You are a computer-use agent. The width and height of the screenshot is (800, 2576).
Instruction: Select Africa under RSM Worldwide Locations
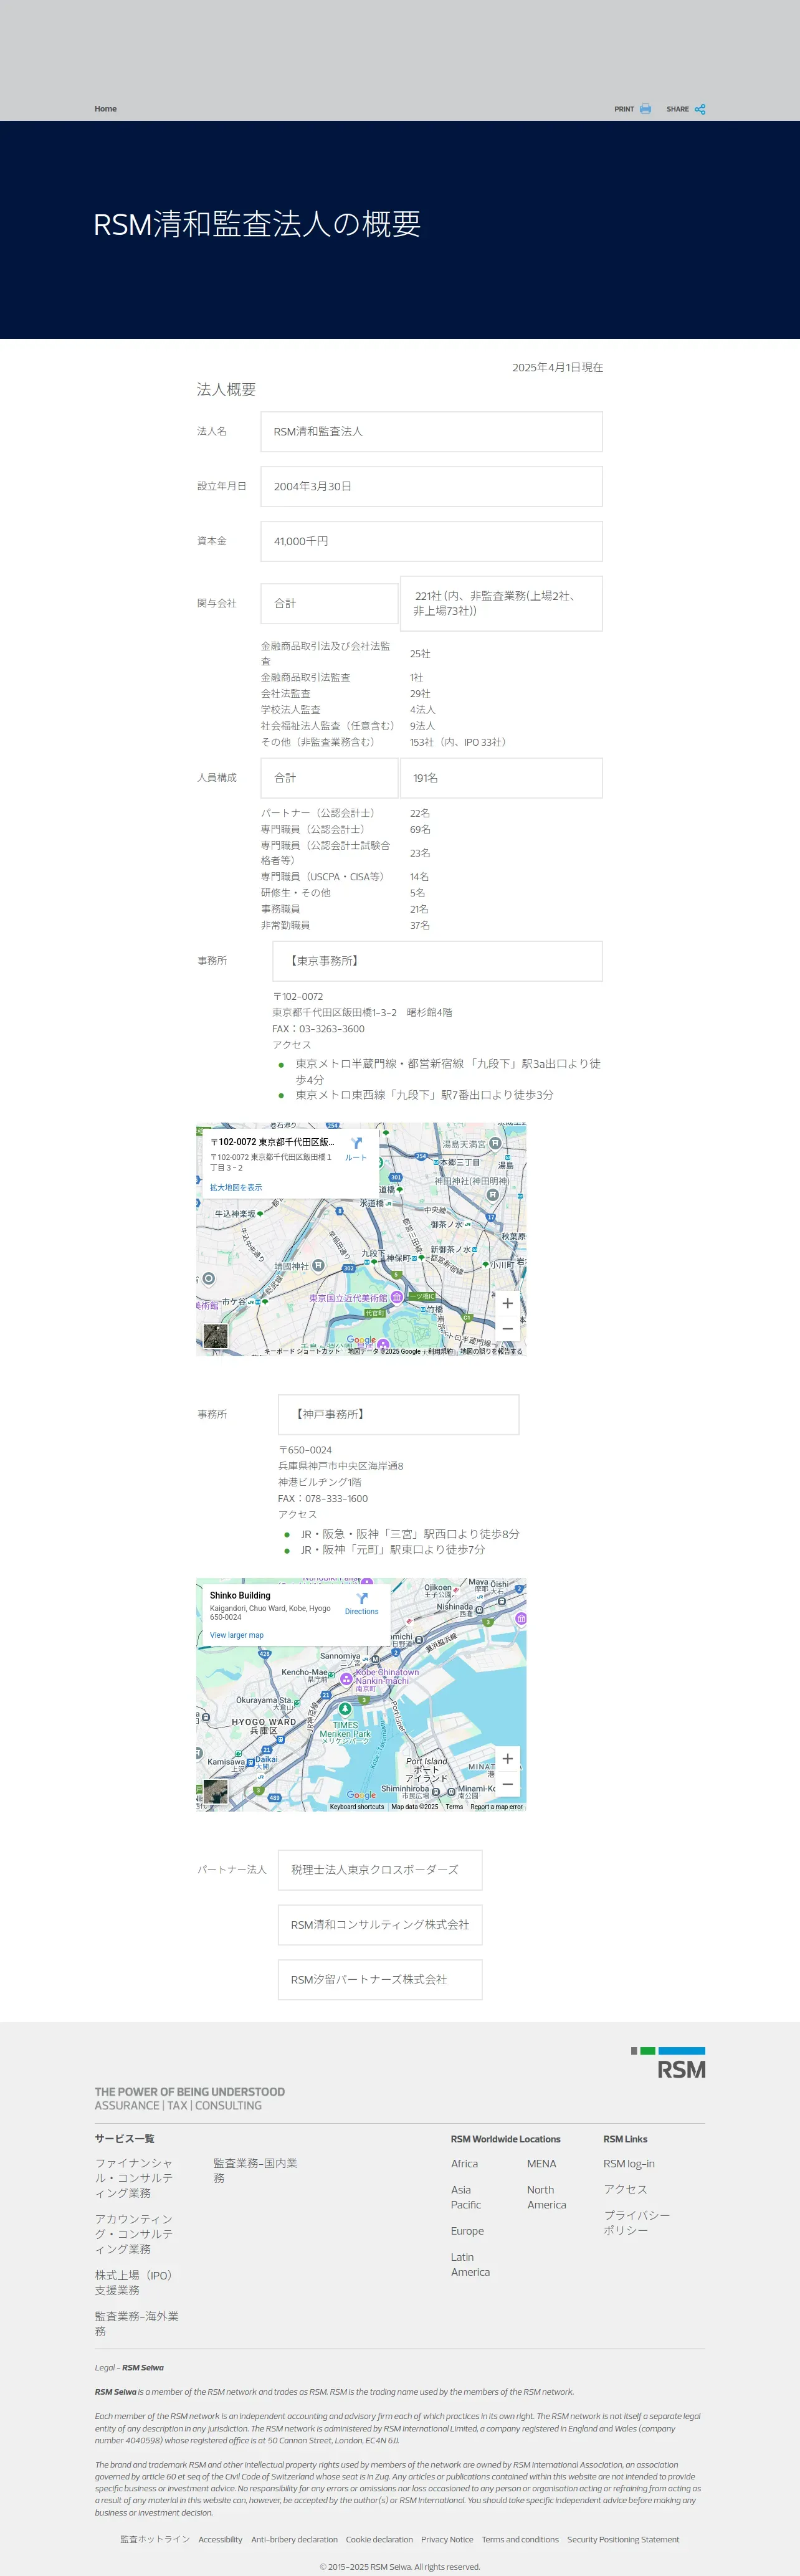tap(464, 2163)
